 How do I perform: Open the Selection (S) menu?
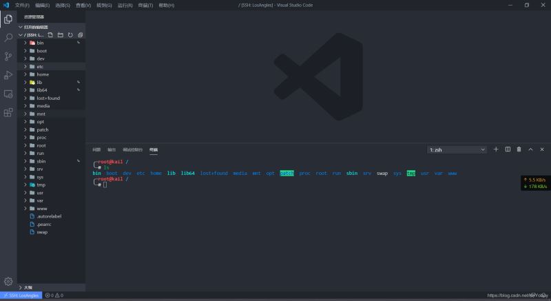[63, 6]
